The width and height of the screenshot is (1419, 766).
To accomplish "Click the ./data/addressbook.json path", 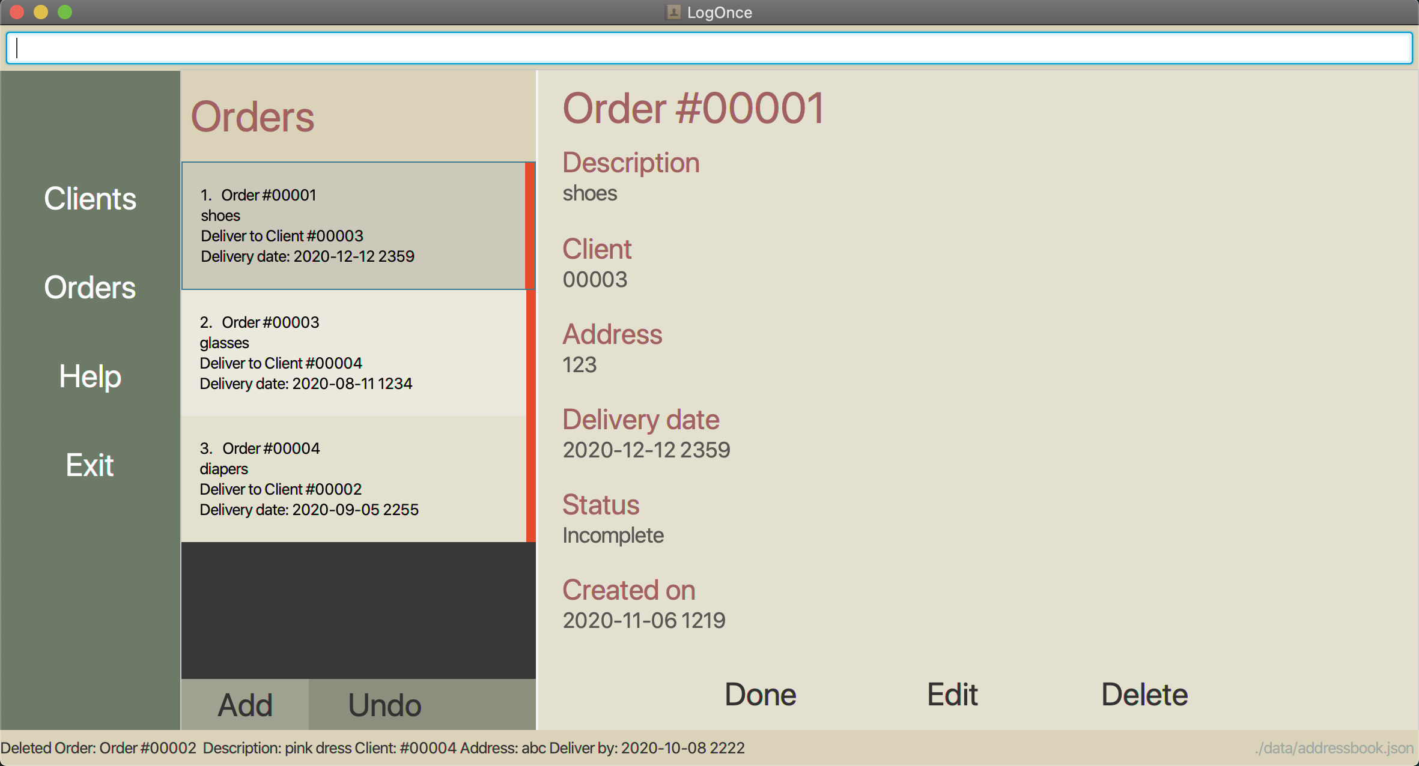I will pos(1334,748).
